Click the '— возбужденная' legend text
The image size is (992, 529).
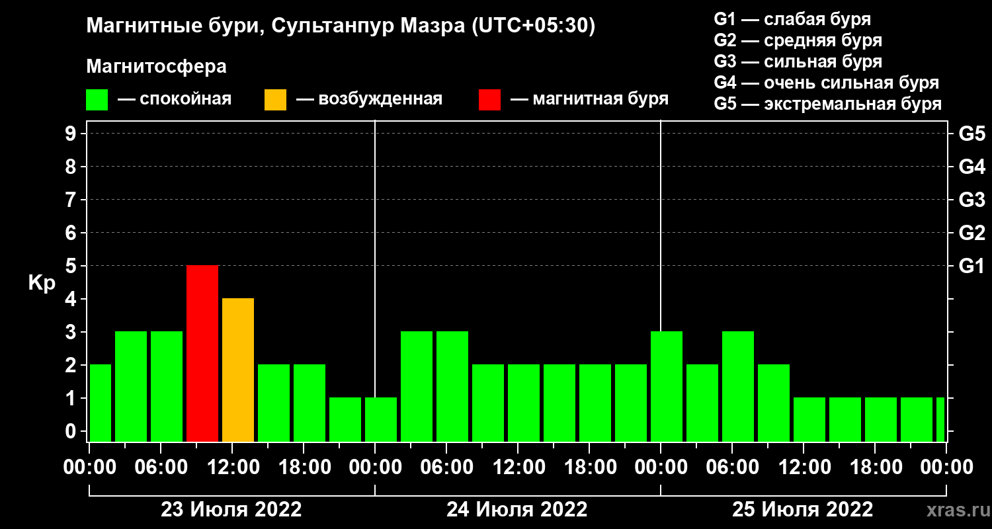(x=369, y=100)
